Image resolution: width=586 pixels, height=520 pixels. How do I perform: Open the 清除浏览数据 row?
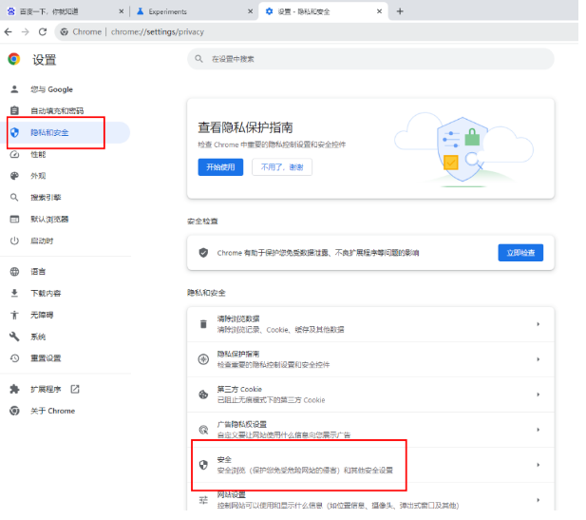370,324
